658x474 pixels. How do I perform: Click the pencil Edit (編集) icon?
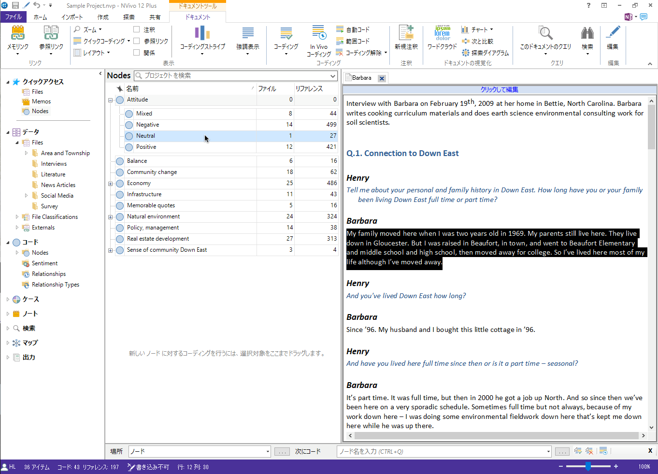coord(613,34)
